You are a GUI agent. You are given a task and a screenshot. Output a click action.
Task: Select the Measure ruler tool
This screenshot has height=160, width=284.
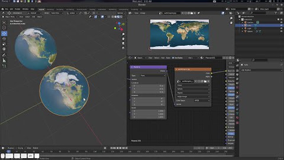coord(4,60)
